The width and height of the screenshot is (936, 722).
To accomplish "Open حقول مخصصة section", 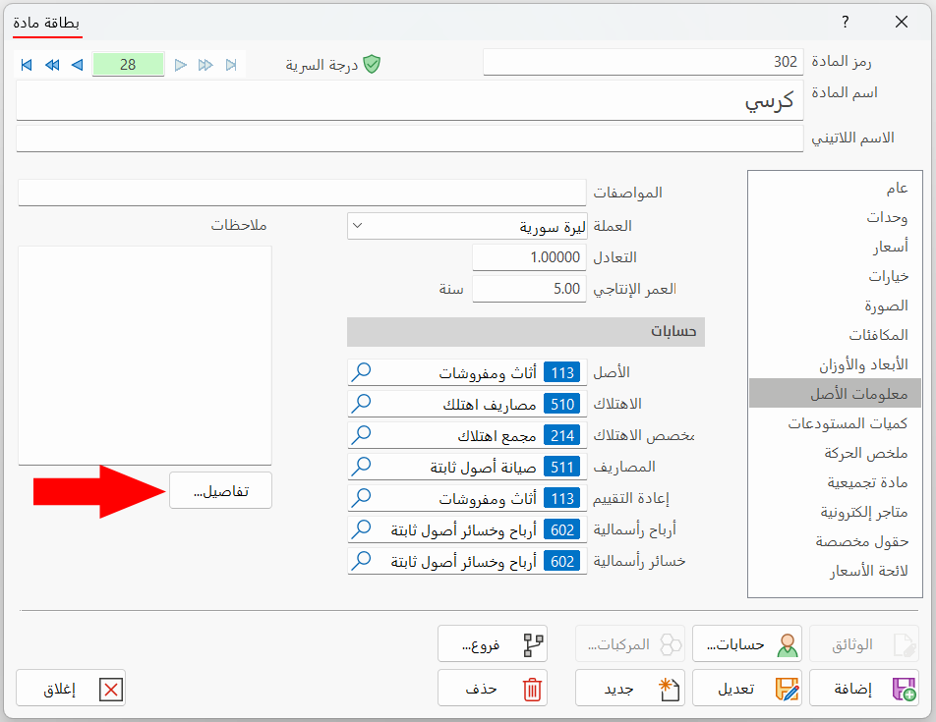I will (x=835, y=541).
